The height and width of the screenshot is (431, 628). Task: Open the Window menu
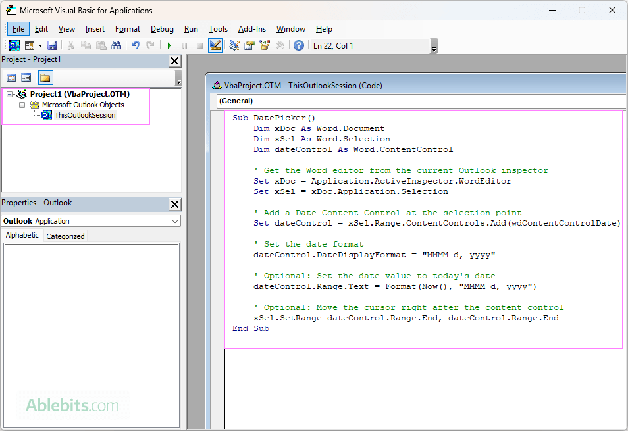pos(291,29)
